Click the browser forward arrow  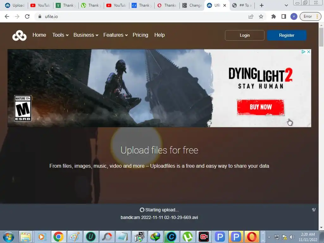tap(17, 16)
